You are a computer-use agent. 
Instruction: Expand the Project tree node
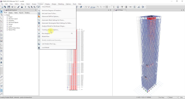(x=7, y=17)
